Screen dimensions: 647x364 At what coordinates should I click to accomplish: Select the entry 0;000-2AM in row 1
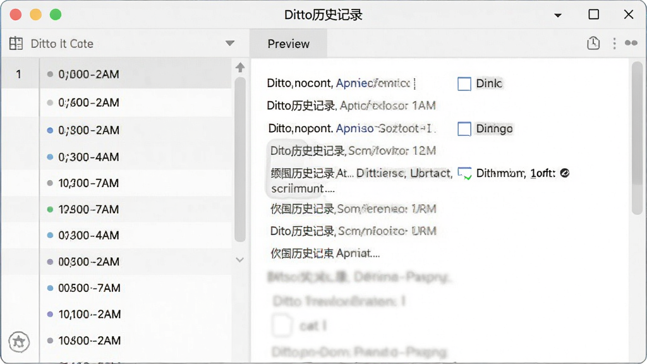(135, 75)
